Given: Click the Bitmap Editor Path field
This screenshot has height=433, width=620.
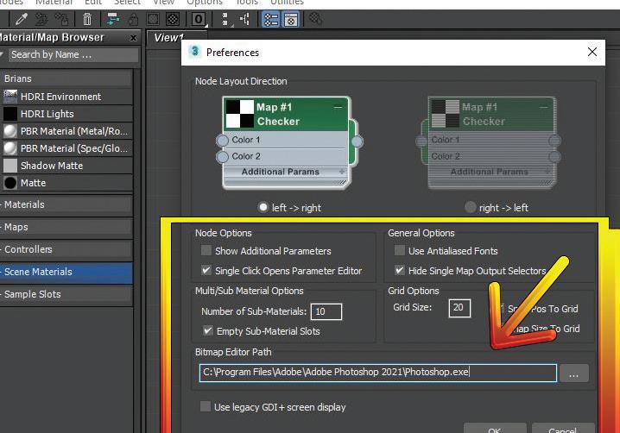Looking at the screenshot, I should (x=378, y=373).
